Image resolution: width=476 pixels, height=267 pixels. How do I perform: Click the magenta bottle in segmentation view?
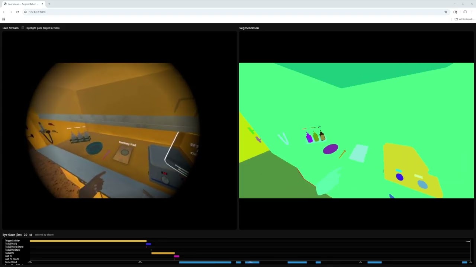[x=309, y=137]
